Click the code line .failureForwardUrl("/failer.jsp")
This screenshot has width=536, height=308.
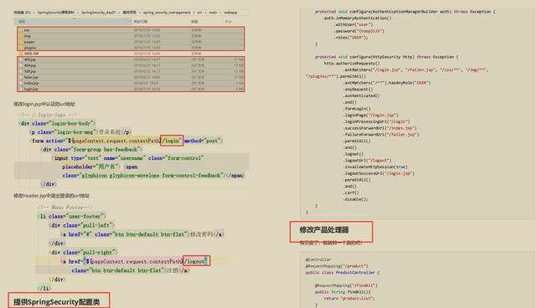coord(381,135)
